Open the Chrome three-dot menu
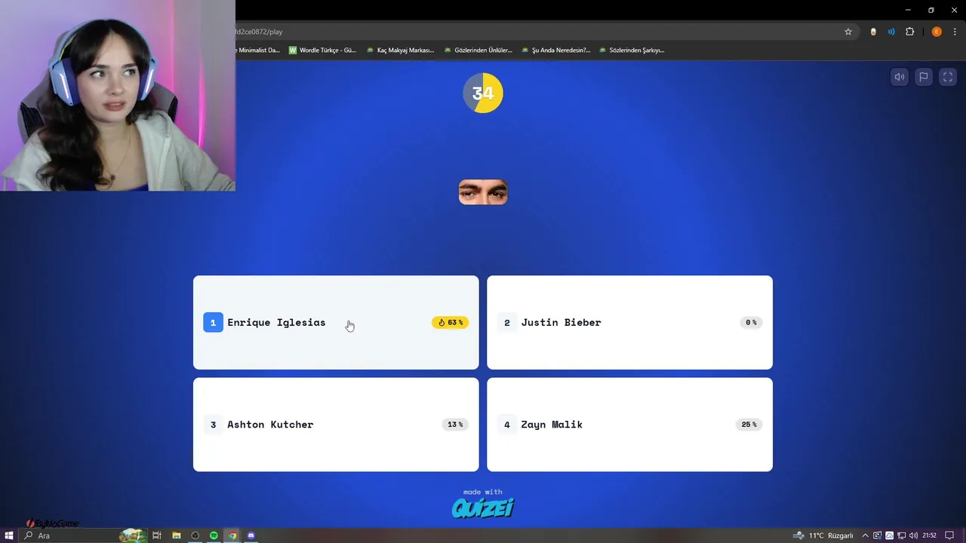The image size is (966, 543). point(955,32)
